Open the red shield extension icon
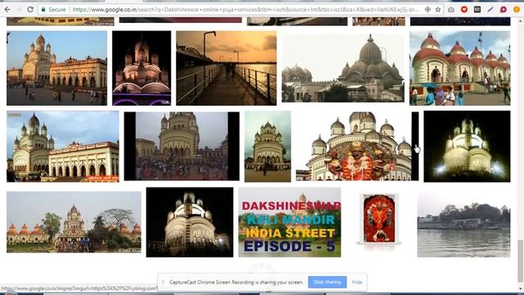The width and height of the screenshot is (524, 295). point(464,10)
